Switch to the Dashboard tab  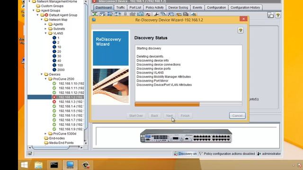click(104, 8)
